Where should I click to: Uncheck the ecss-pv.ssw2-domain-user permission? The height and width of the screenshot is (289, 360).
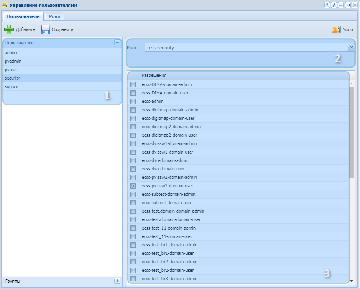[133, 186]
